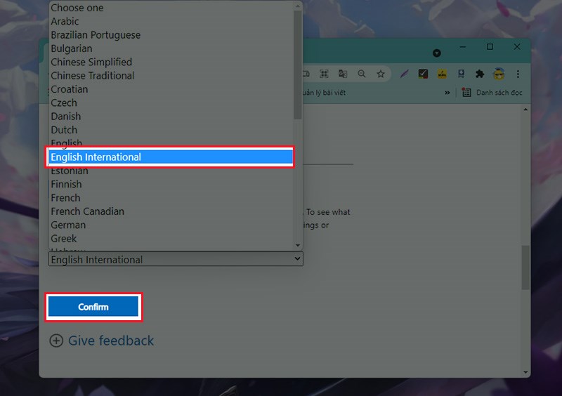Click the translate page icon

(343, 74)
